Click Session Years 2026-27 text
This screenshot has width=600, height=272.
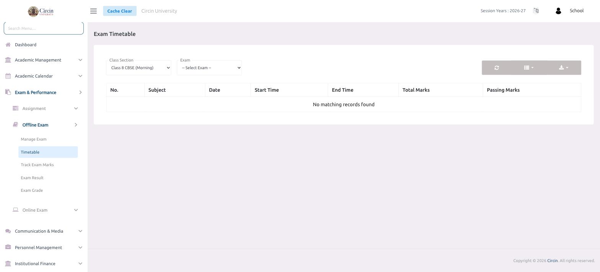(503, 11)
